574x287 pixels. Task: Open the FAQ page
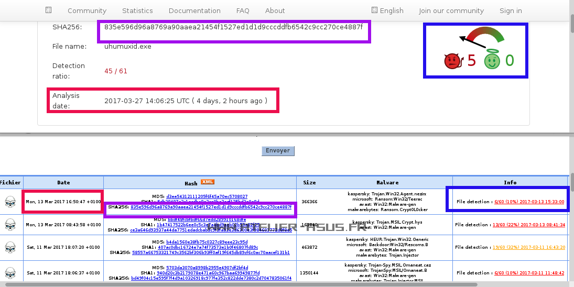pyautogui.click(x=243, y=10)
